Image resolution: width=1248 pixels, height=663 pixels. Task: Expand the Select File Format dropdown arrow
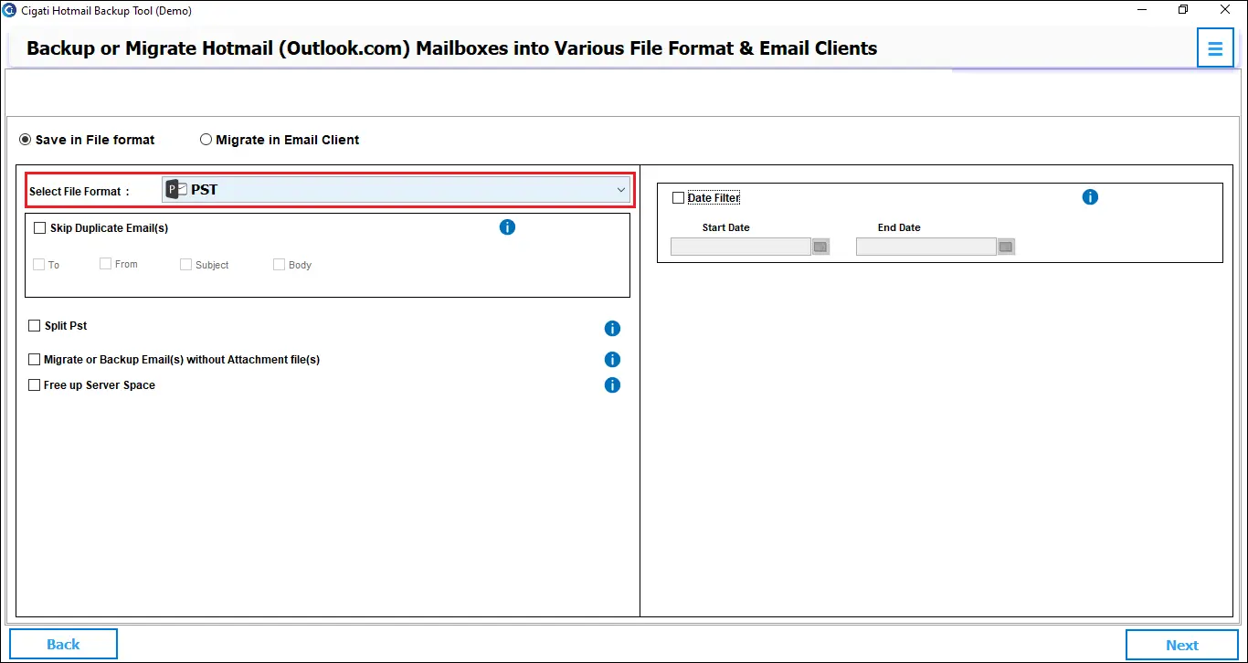tap(621, 190)
